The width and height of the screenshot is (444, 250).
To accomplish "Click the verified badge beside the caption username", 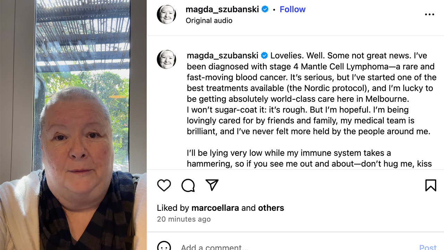I will click(x=264, y=56).
